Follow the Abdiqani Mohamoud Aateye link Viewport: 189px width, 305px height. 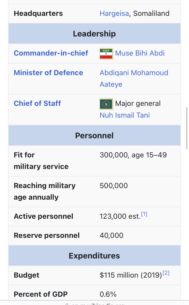134,78
